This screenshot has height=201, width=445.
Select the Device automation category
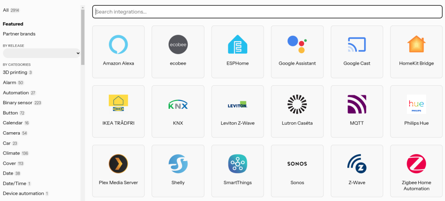pyautogui.click(x=26, y=193)
